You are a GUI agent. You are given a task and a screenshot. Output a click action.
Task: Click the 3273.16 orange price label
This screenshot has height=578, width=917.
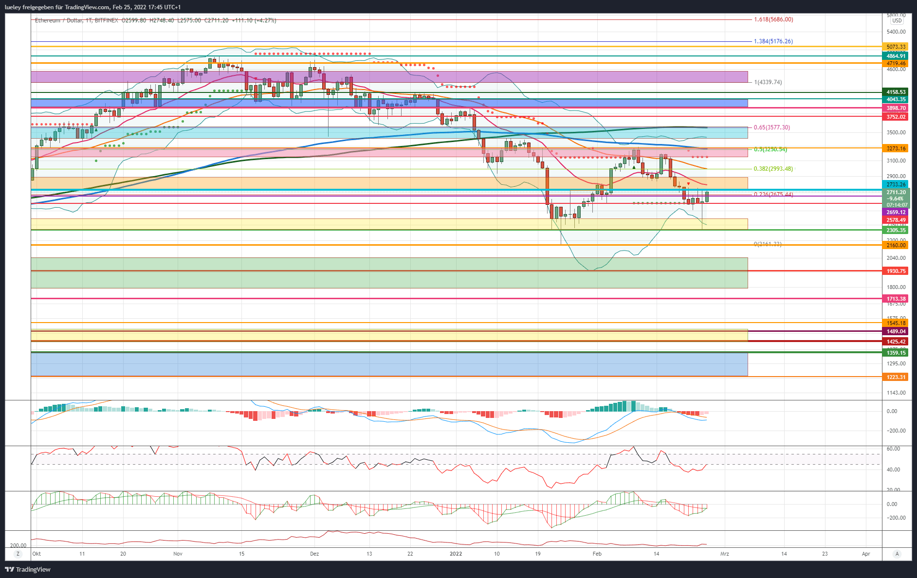pos(896,149)
